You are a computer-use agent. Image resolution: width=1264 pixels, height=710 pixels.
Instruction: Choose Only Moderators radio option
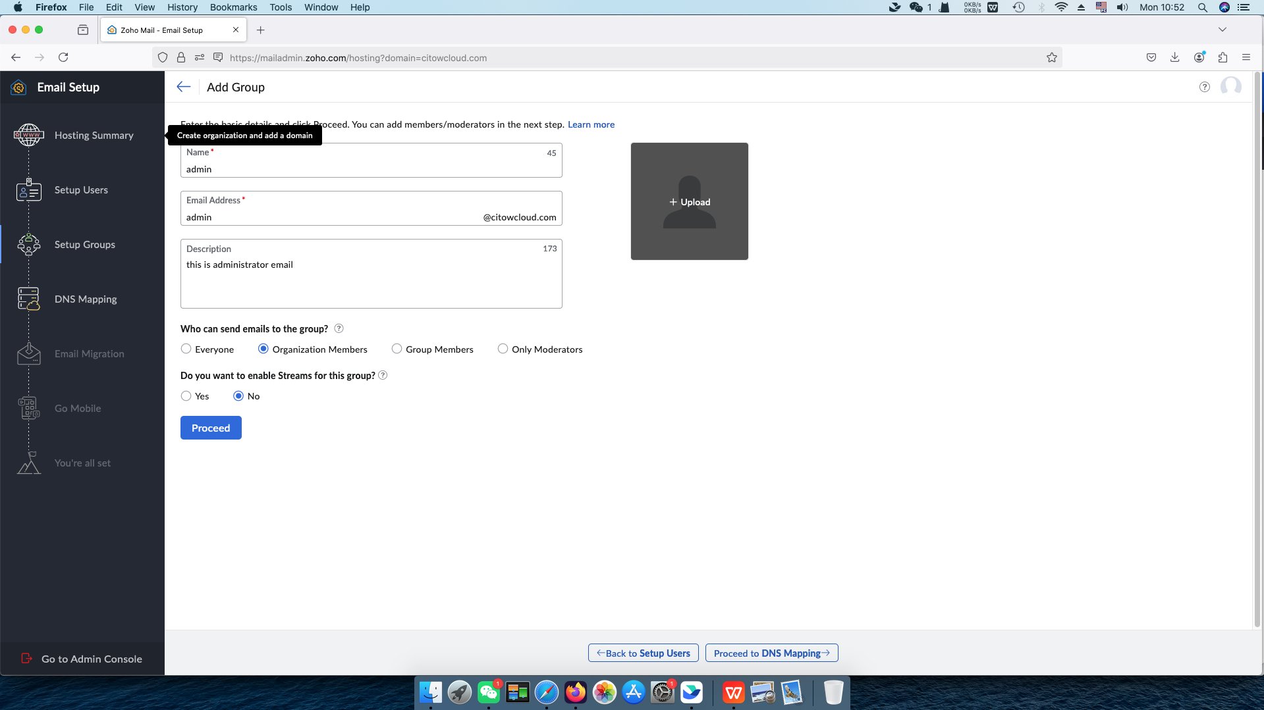(x=503, y=349)
